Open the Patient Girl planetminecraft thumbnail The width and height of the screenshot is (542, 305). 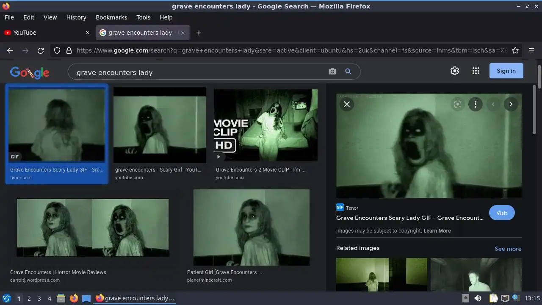[252, 227]
